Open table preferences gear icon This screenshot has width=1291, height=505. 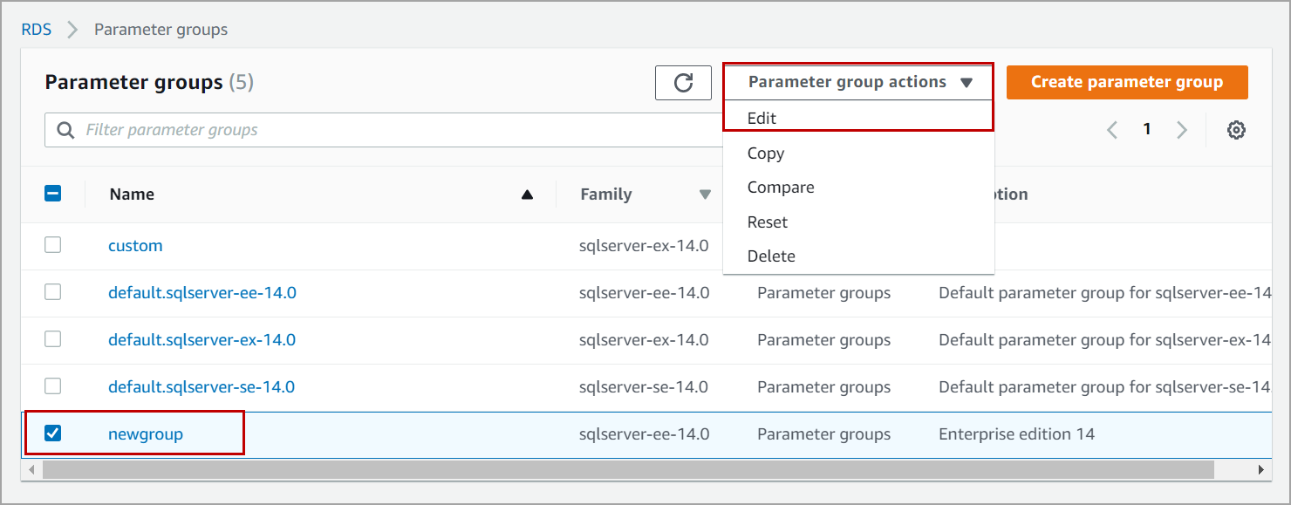tap(1235, 130)
